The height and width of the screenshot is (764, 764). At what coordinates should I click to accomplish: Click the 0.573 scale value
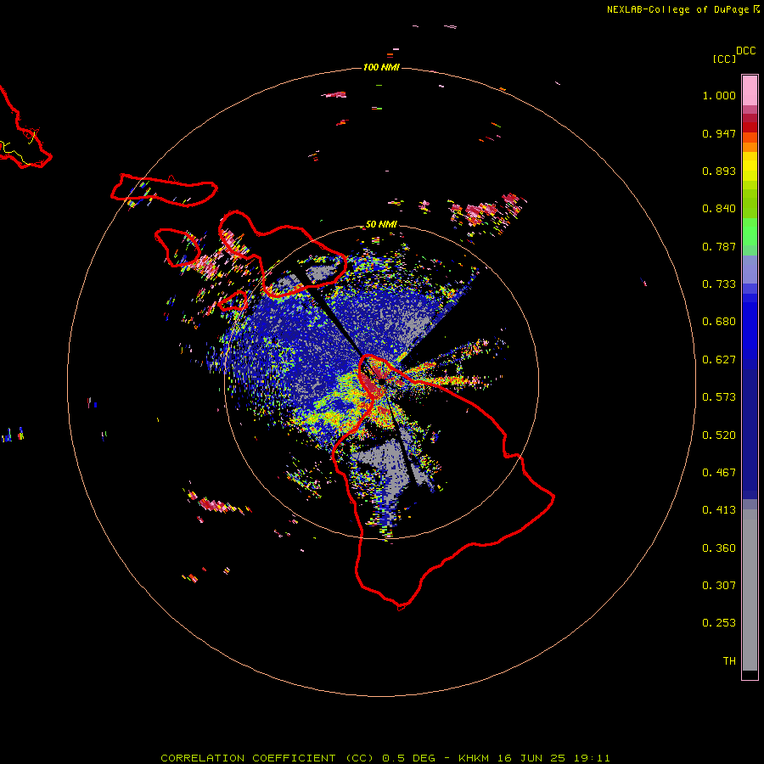tap(719, 397)
